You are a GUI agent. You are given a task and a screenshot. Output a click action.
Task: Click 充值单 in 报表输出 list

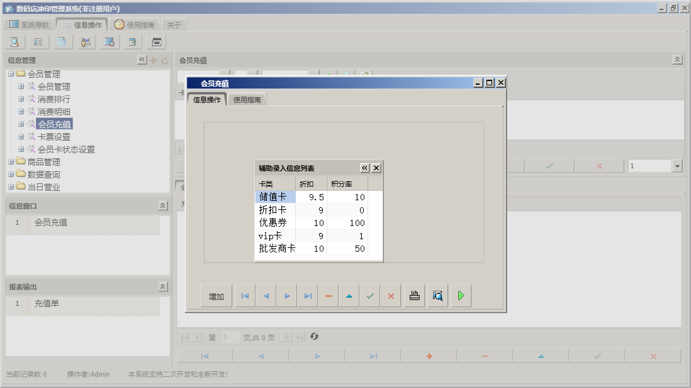[47, 303]
